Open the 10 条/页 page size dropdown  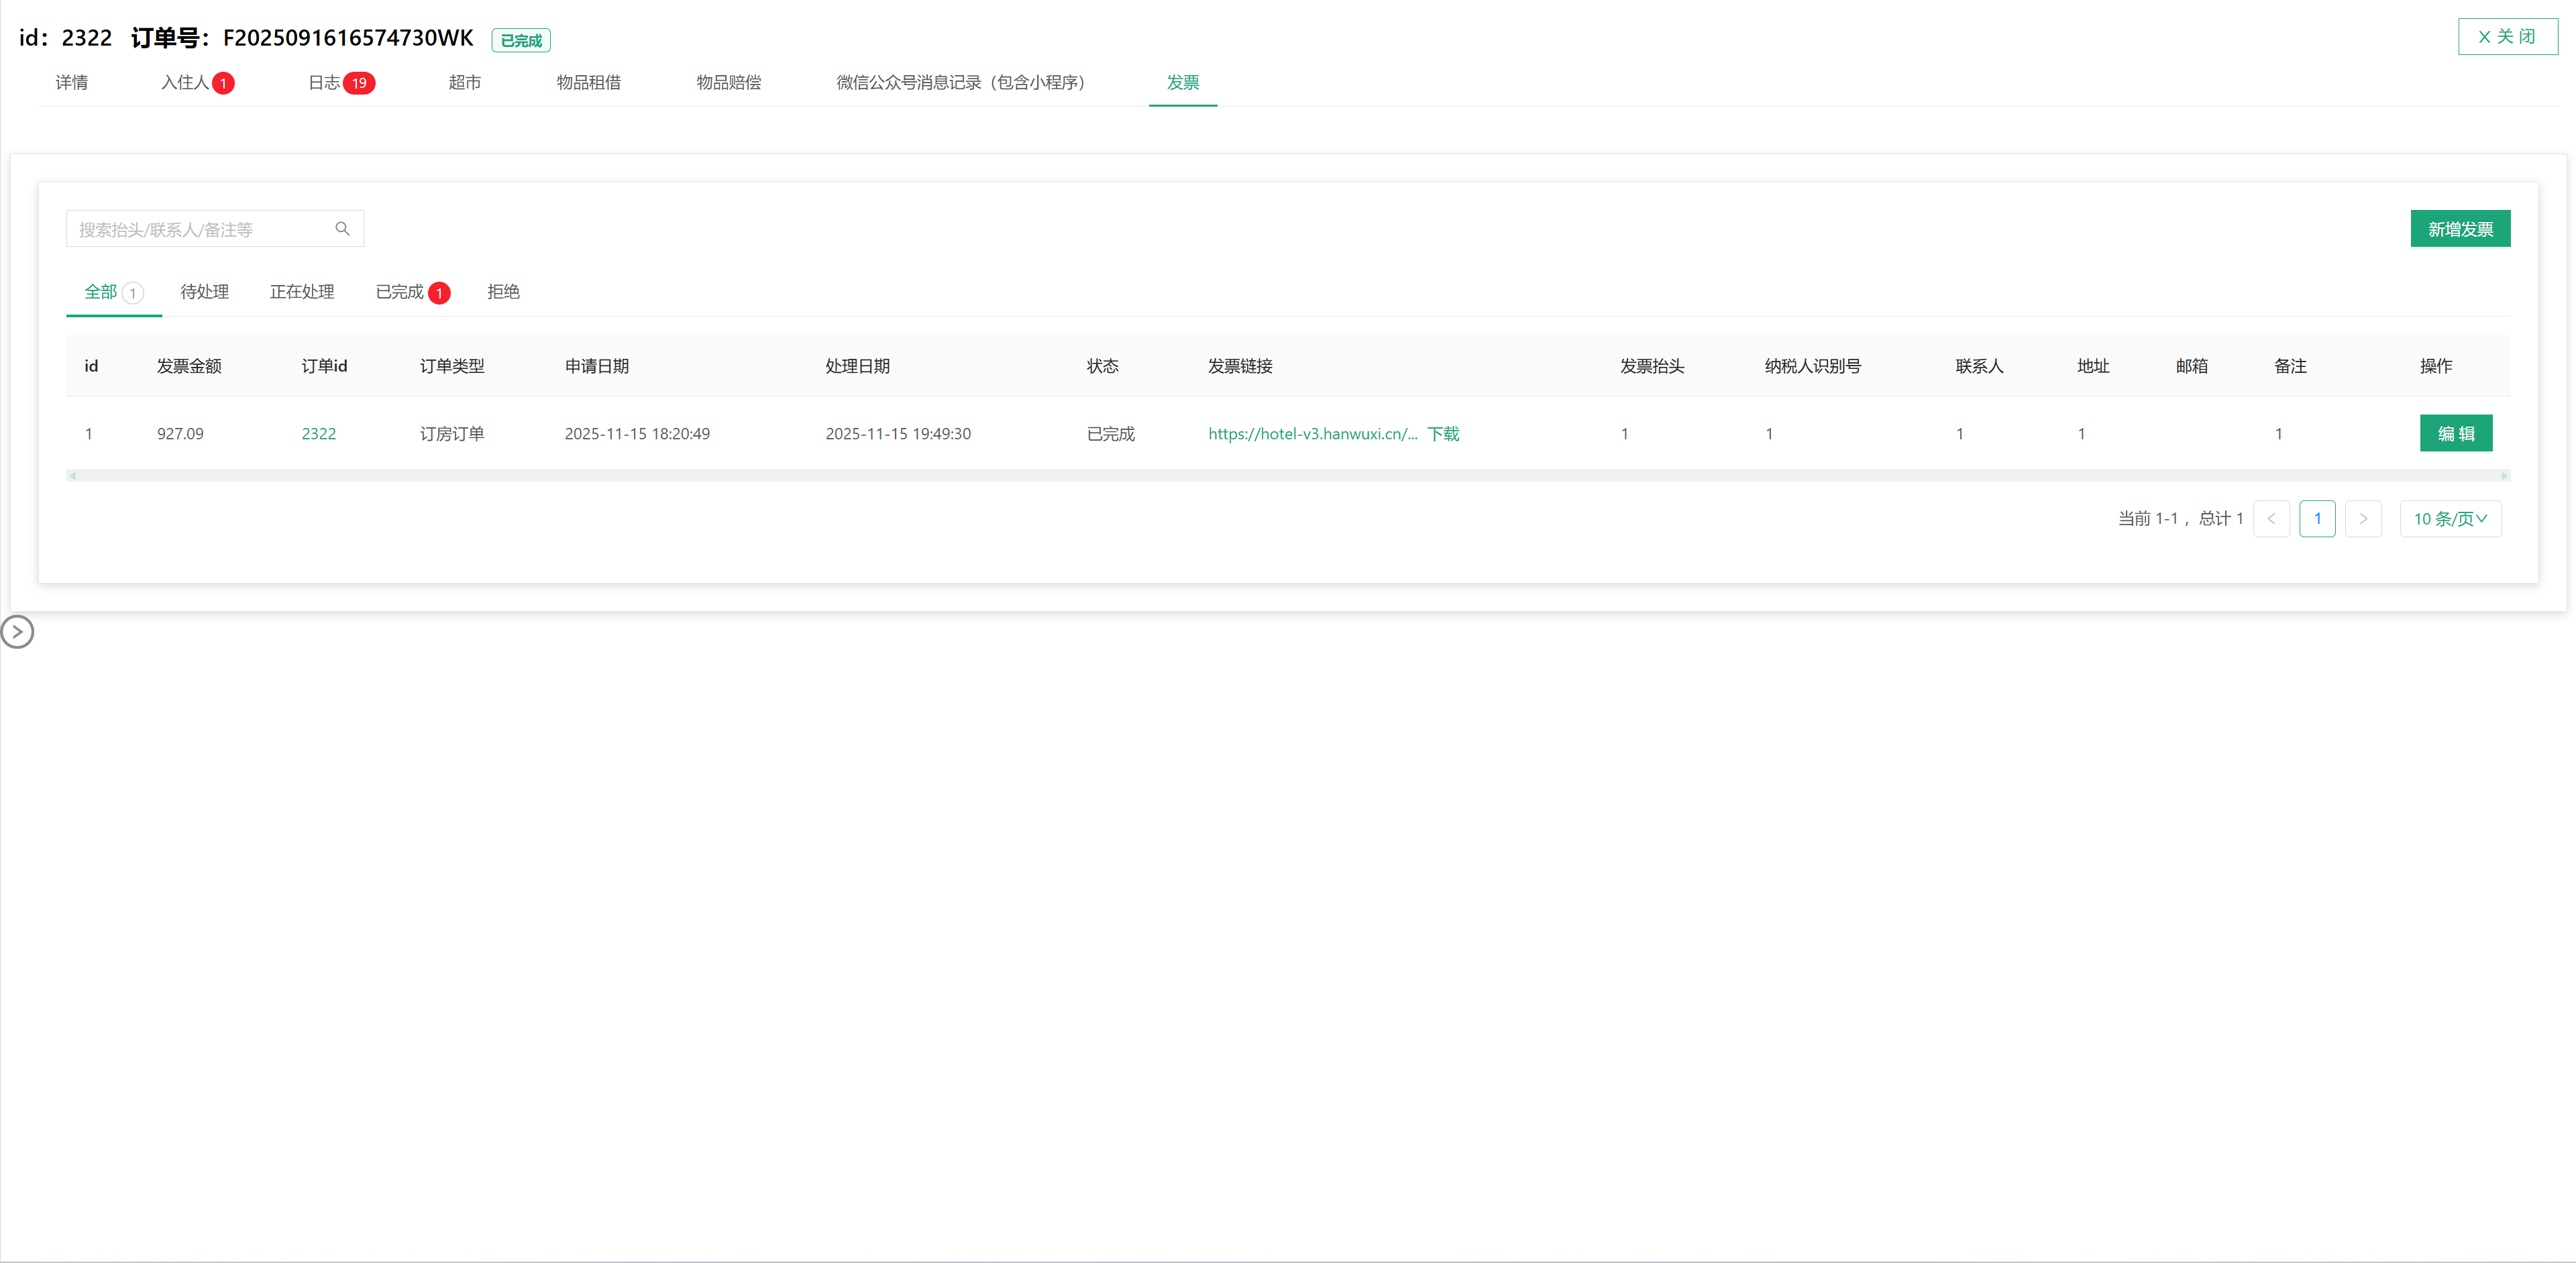(2450, 519)
